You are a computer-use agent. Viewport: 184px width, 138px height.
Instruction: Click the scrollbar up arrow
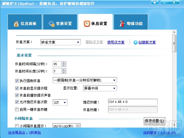point(174,32)
